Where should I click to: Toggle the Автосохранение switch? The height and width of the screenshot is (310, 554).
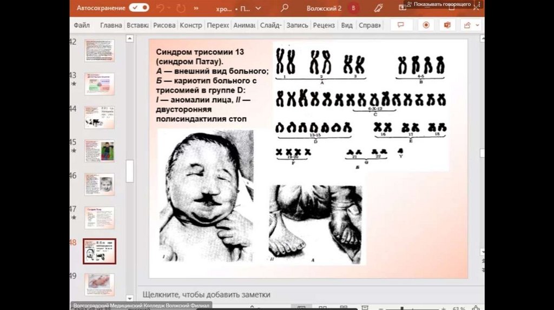pyautogui.click(x=139, y=8)
